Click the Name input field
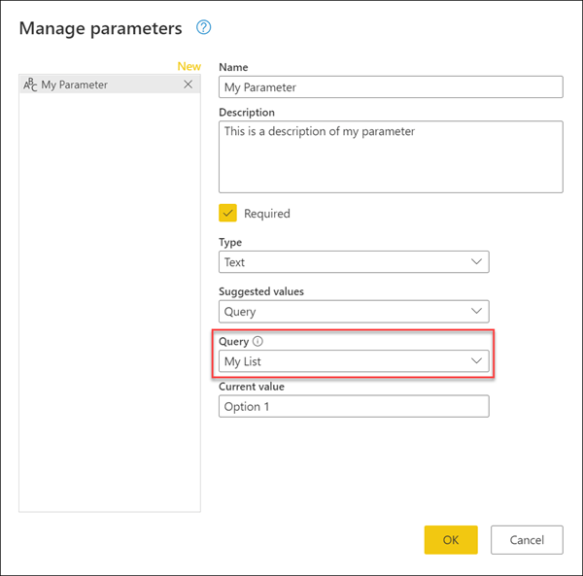 click(391, 87)
